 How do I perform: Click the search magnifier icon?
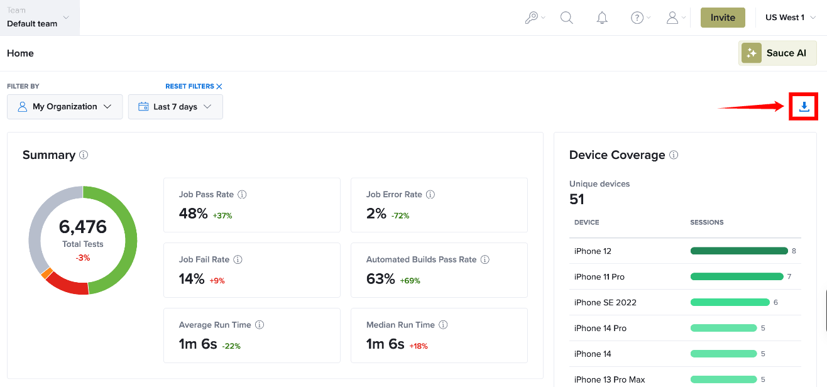567,18
